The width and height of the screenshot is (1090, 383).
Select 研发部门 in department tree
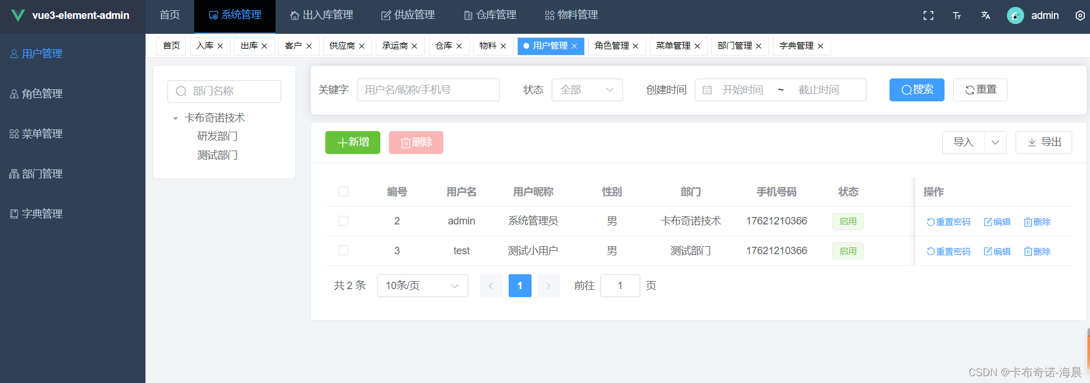click(x=217, y=136)
